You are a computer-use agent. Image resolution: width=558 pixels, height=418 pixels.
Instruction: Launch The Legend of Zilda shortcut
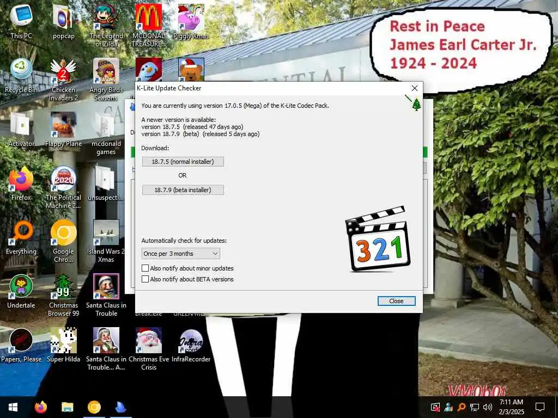click(x=106, y=25)
